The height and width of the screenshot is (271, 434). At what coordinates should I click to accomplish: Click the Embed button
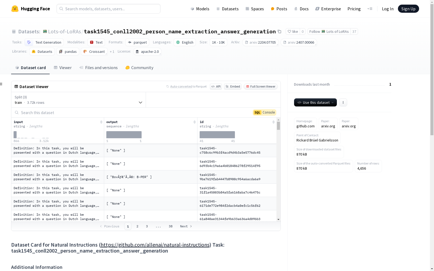click(x=233, y=86)
